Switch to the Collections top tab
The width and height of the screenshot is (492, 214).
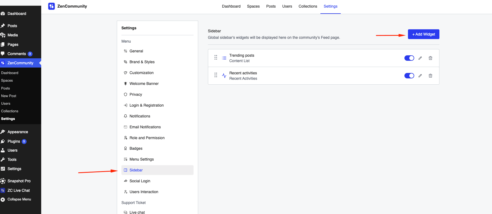pyautogui.click(x=308, y=6)
